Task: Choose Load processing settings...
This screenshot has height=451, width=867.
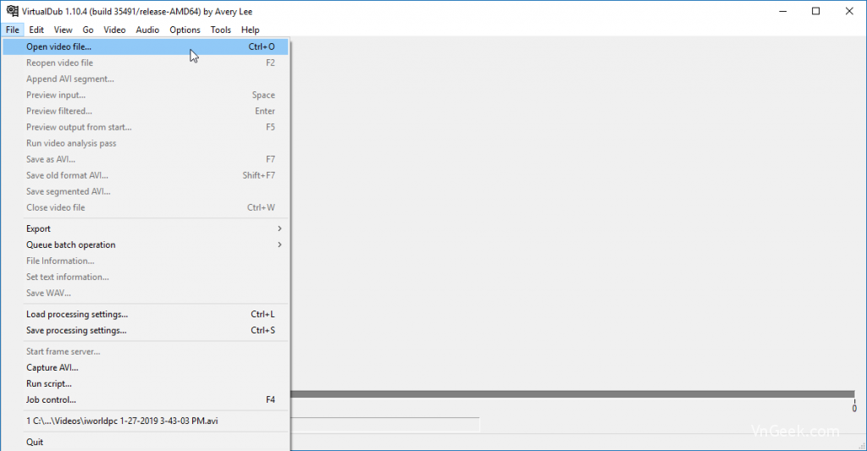Action: tap(146, 315)
